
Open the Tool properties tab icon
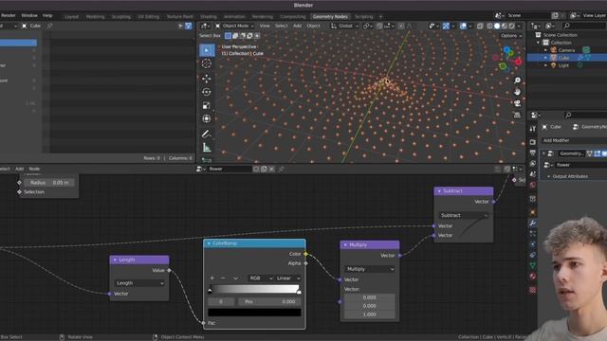click(533, 129)
